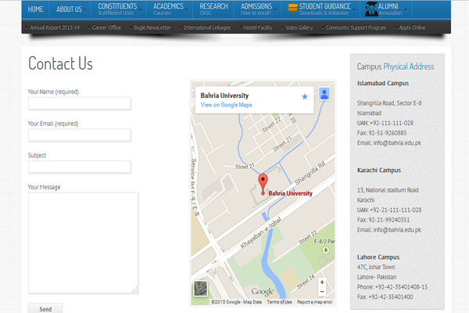Click the Contact Us page heading
469x313 pixels.
click(x=60, y=63)
